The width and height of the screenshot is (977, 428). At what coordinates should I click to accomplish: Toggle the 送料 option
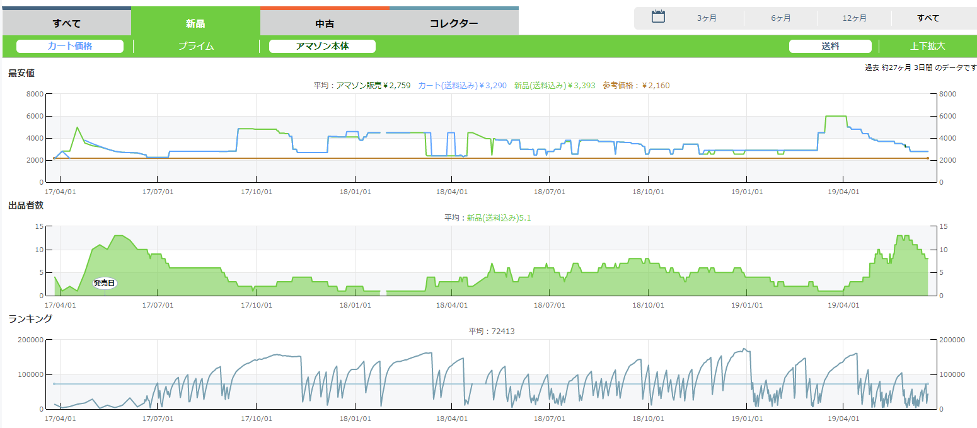830,46
